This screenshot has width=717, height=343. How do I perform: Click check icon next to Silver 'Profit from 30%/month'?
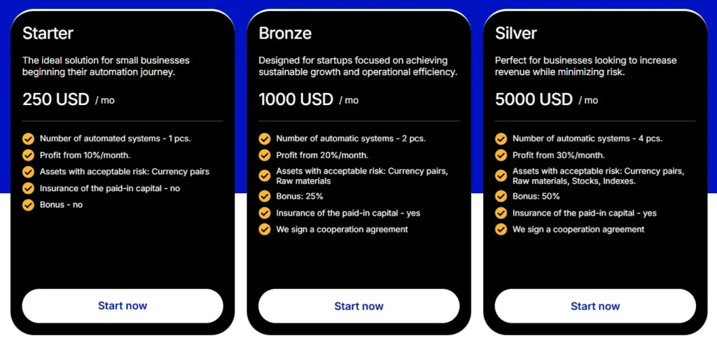[501, 155]
